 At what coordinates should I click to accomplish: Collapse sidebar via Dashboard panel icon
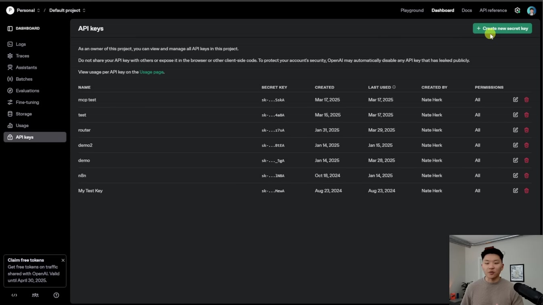pos(10,28)
